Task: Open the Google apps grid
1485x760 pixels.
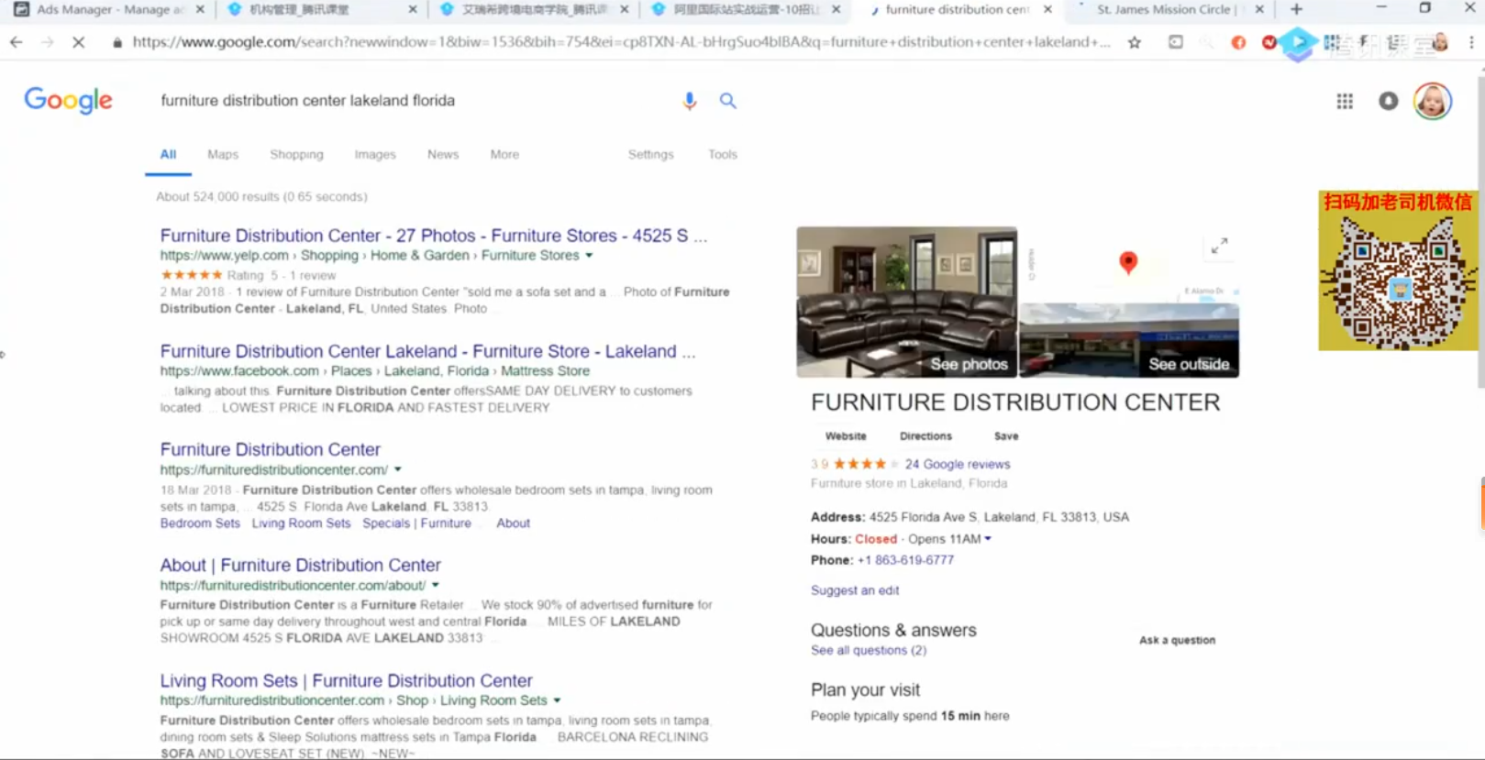Action: point(1345,101)
